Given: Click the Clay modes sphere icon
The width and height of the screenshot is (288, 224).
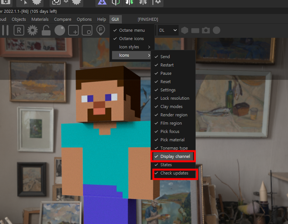Looking at the screenshot, I should 60,30.
